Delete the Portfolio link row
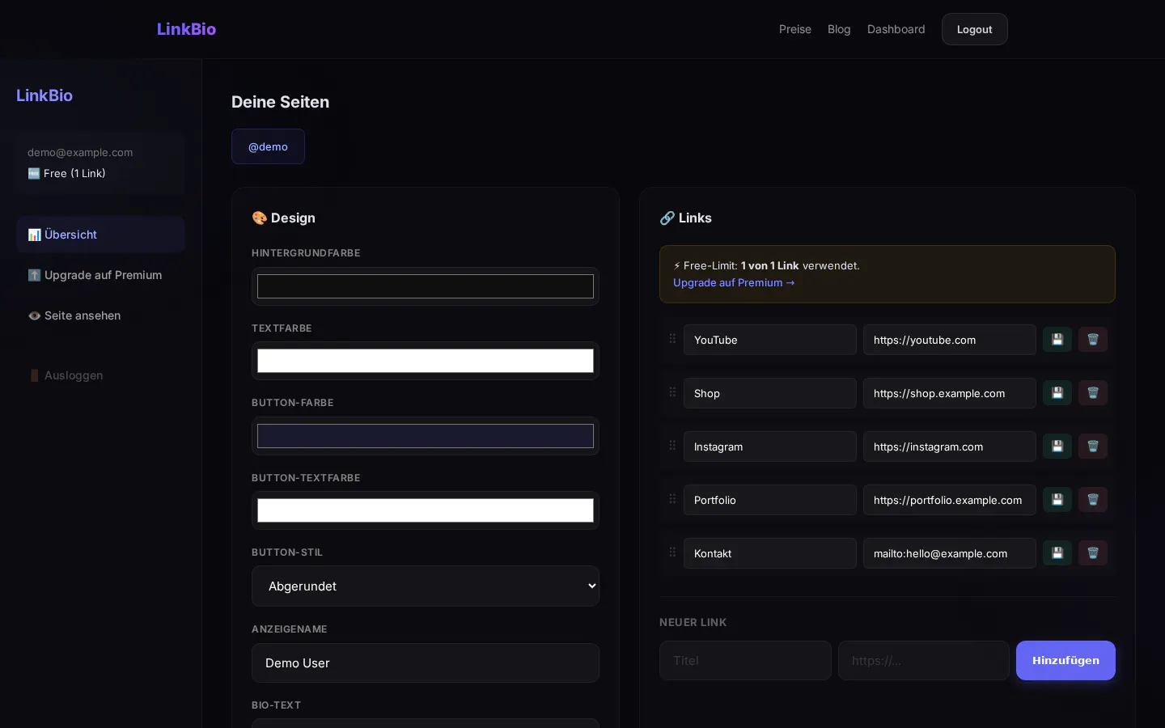 pyautogui.click(x=1093, y=500)
